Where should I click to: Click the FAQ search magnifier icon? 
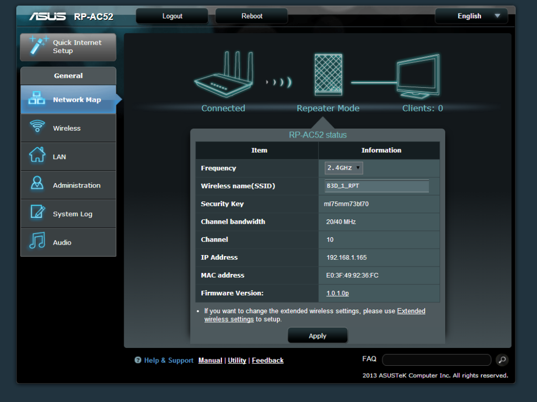pos(502,360)
